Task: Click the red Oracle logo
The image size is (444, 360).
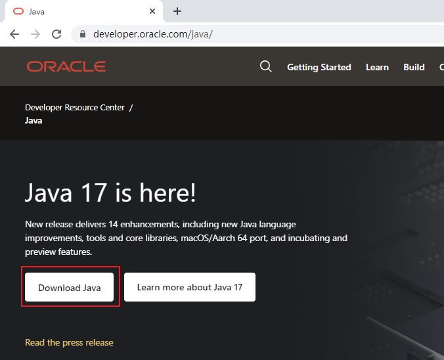Action: click(x=66, y=66)
